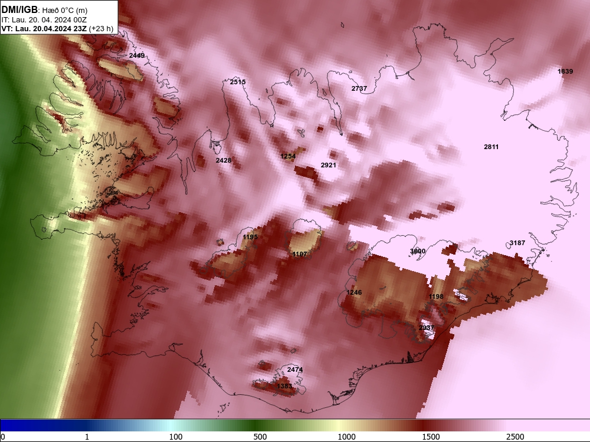Click the 2474 height value

point(294,370)
